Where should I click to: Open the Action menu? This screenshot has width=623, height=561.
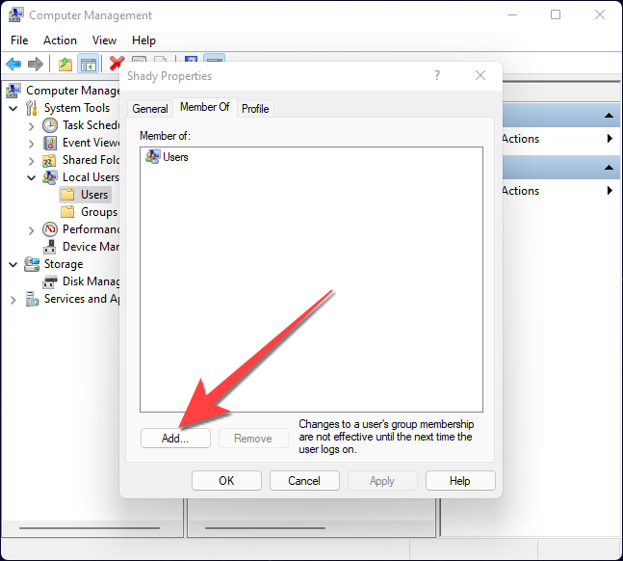60,40
